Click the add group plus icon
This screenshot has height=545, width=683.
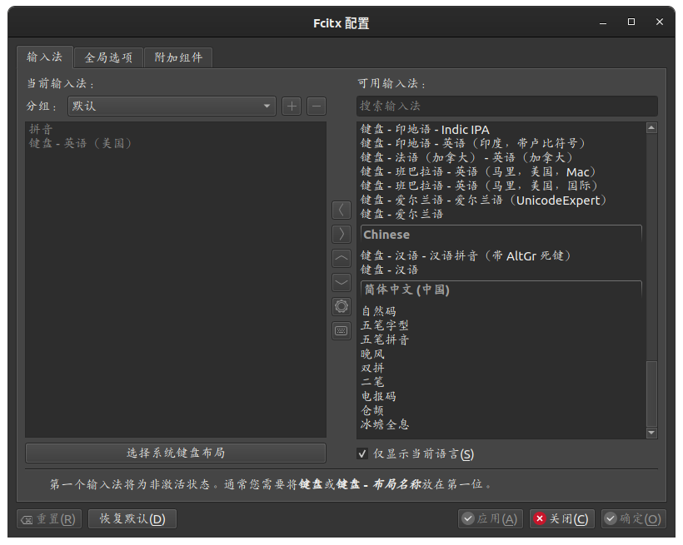coord(292,107)
